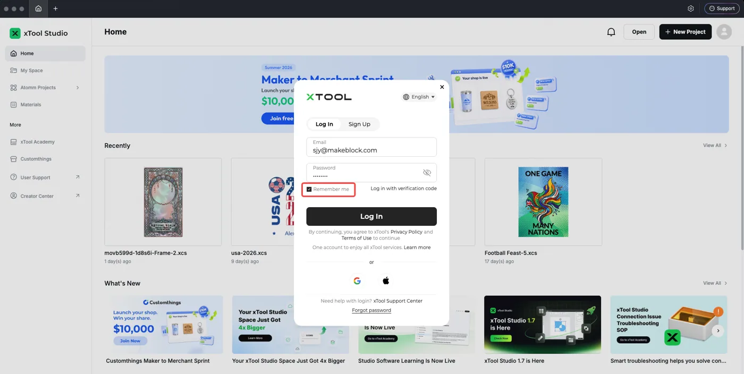The height and width of the screenshot is (374, 744).
Task: Open a new tab with plus icon
Action: click(55, 8)
